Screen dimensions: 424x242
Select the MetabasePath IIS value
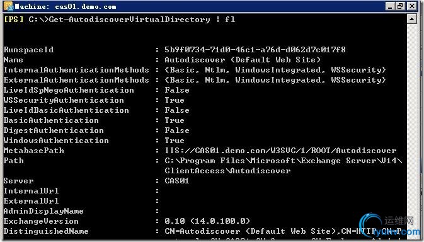pyautogui.click(x=280, y=151)
